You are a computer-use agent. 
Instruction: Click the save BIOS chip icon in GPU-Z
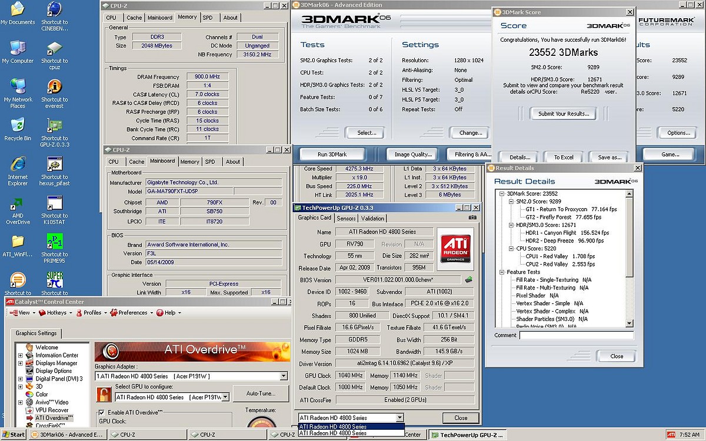[x=469, y=280]
